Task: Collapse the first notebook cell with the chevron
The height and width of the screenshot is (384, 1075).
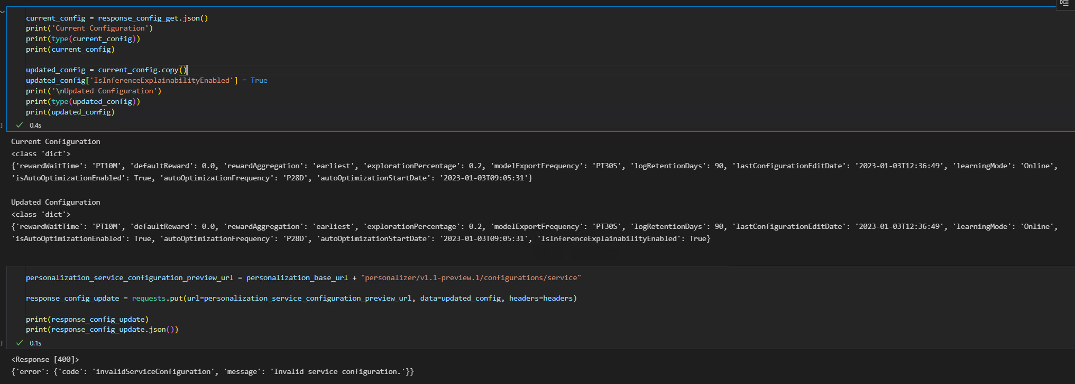Action: point(3,11)
